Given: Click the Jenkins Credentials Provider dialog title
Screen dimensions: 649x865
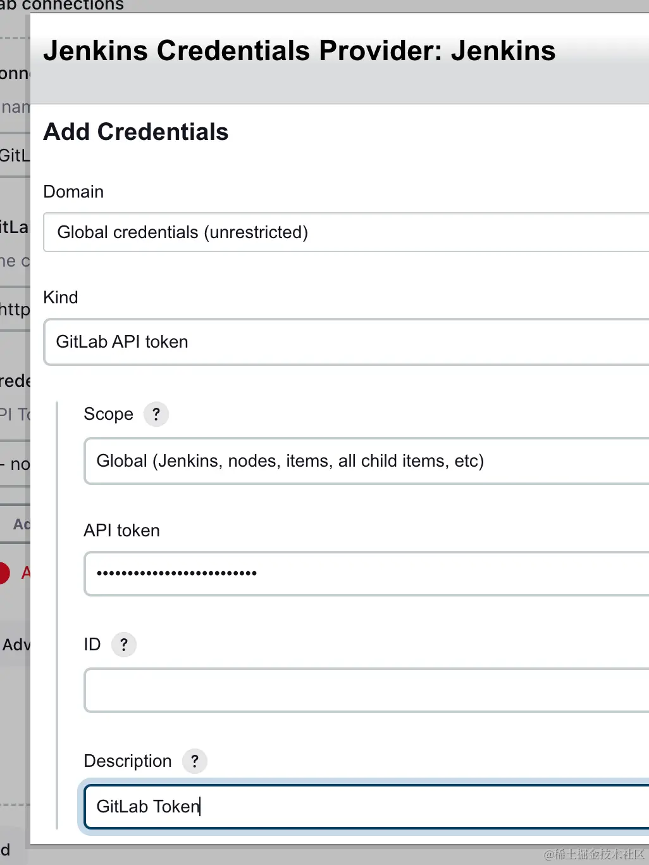Looking at the screenshot, I should click(x=299, y=51).
